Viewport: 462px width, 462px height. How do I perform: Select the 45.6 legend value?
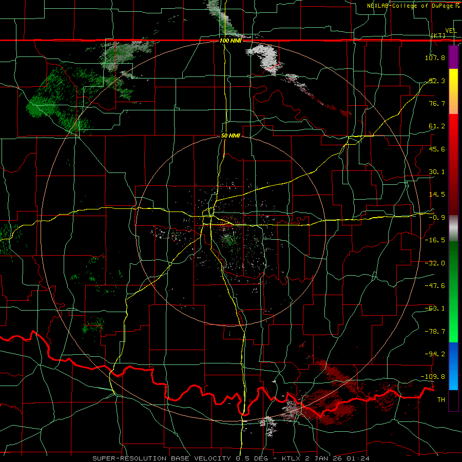(x=437, y=149)
